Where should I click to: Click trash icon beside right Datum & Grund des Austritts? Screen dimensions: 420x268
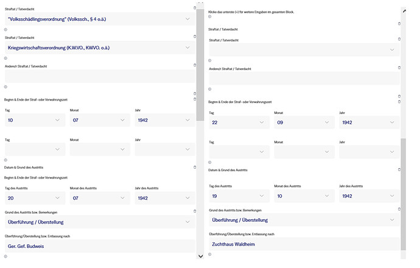click(x=399, y=169)
